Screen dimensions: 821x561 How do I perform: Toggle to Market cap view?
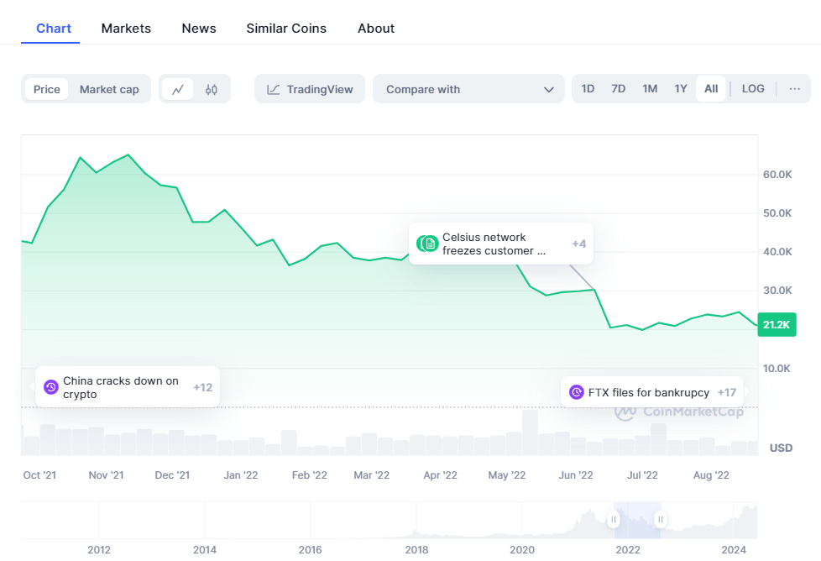pyautogui.click(x=108, y=88)
